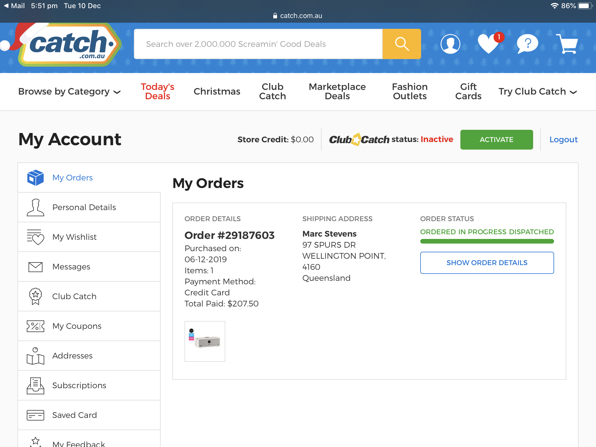596x447 pixels.
Task: Open Marketplace Deals menu item
Action: point(337,91)
